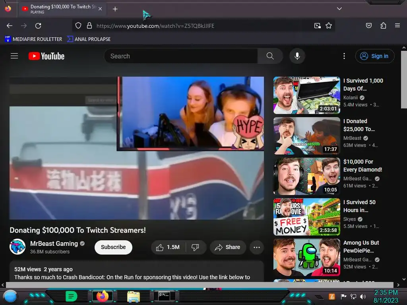Open picture-in-picture icon in address bar
The height and width of the screenshot is (305, 407).
click(x=318, y=26)
